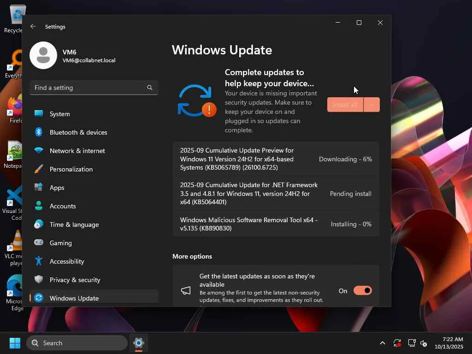Open Personalization settings
472x354 pixels.
(94, 169)
